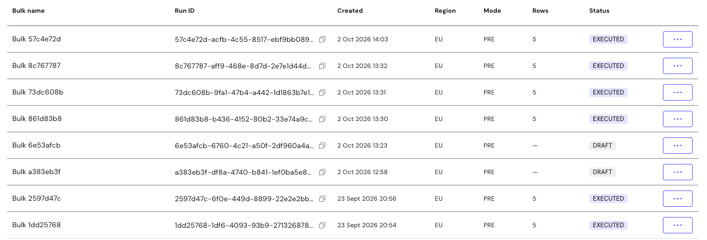
Task: Click created date 2 Oct 2026 12:58
Action: pos(362,172)
